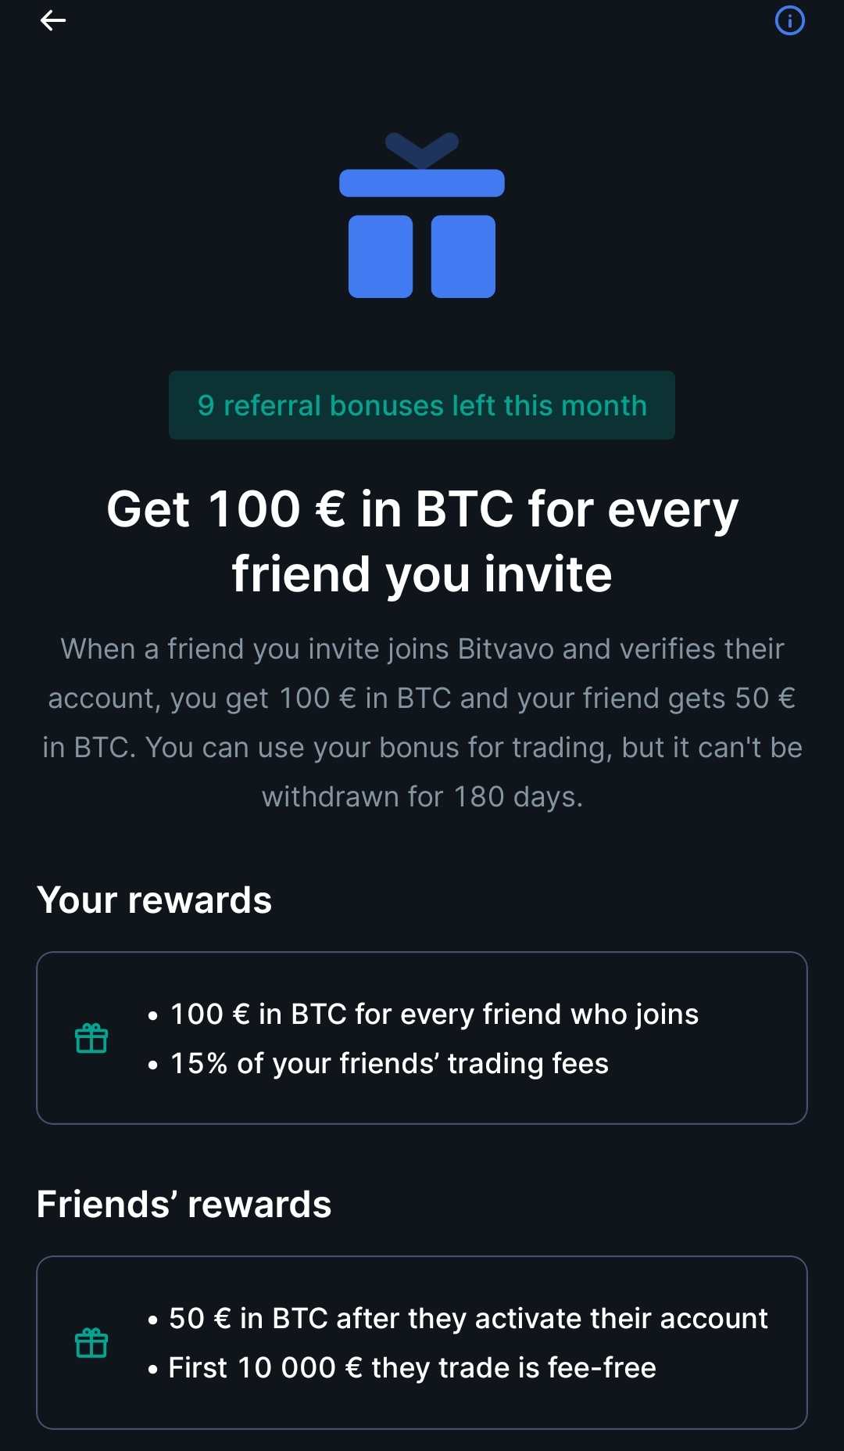
Task: Tap the bow on top of the gift illustration
Action: point(422,149)
